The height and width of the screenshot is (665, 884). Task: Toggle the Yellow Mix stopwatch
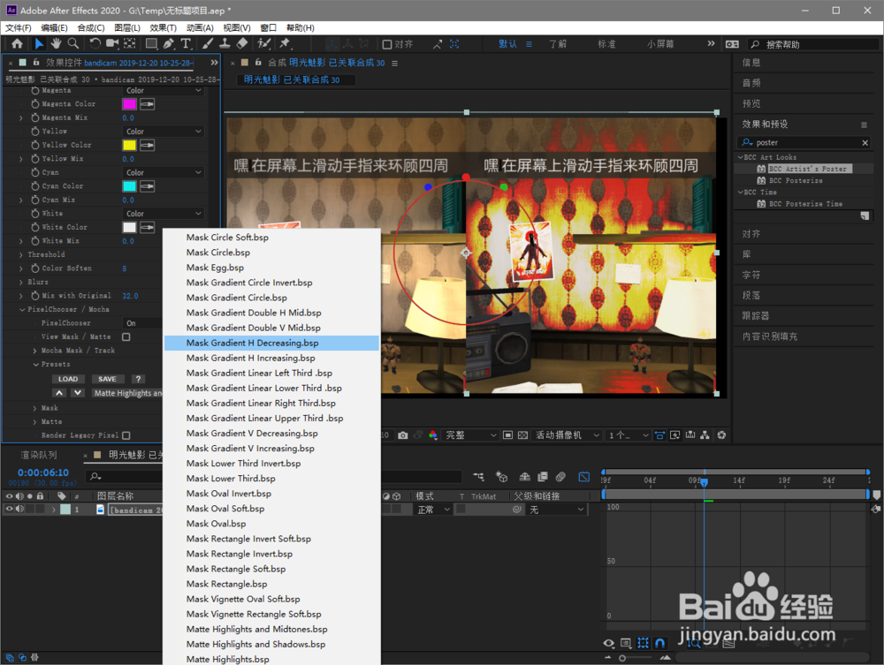pyautogui.click(x=35, y=159)
